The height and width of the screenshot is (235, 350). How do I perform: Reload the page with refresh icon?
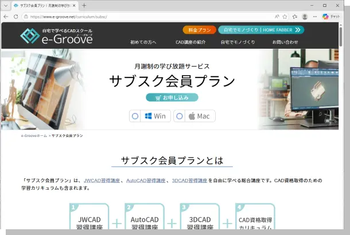click(x=15, y=17)
